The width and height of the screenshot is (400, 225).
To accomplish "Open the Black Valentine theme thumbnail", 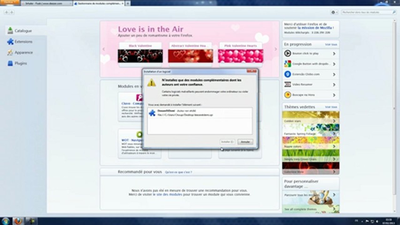I will [140, 56].
